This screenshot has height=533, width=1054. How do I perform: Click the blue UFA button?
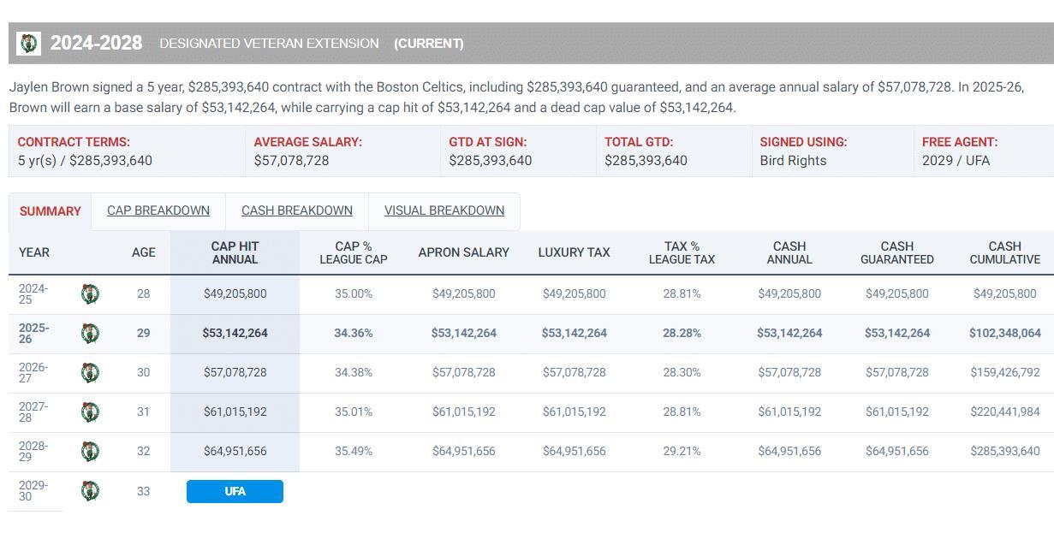point(235,491)
